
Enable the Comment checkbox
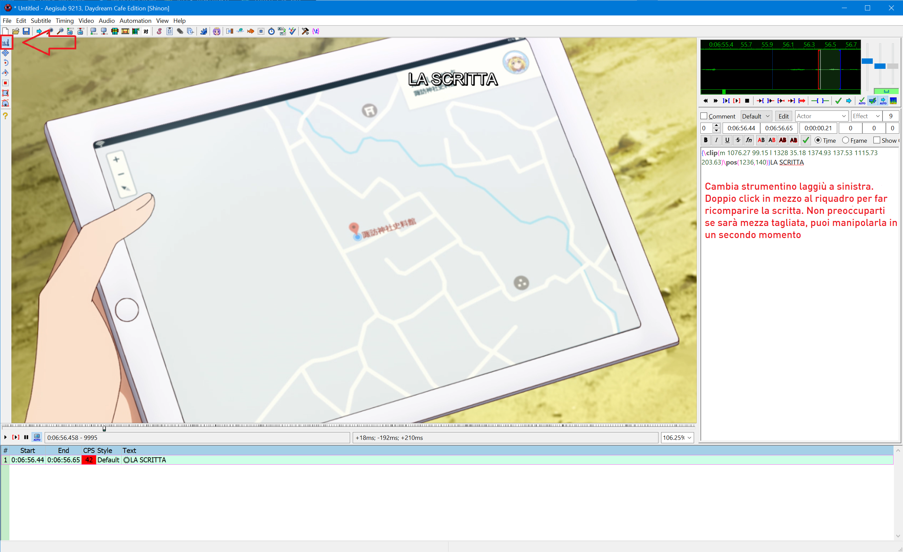pos(704,116)
